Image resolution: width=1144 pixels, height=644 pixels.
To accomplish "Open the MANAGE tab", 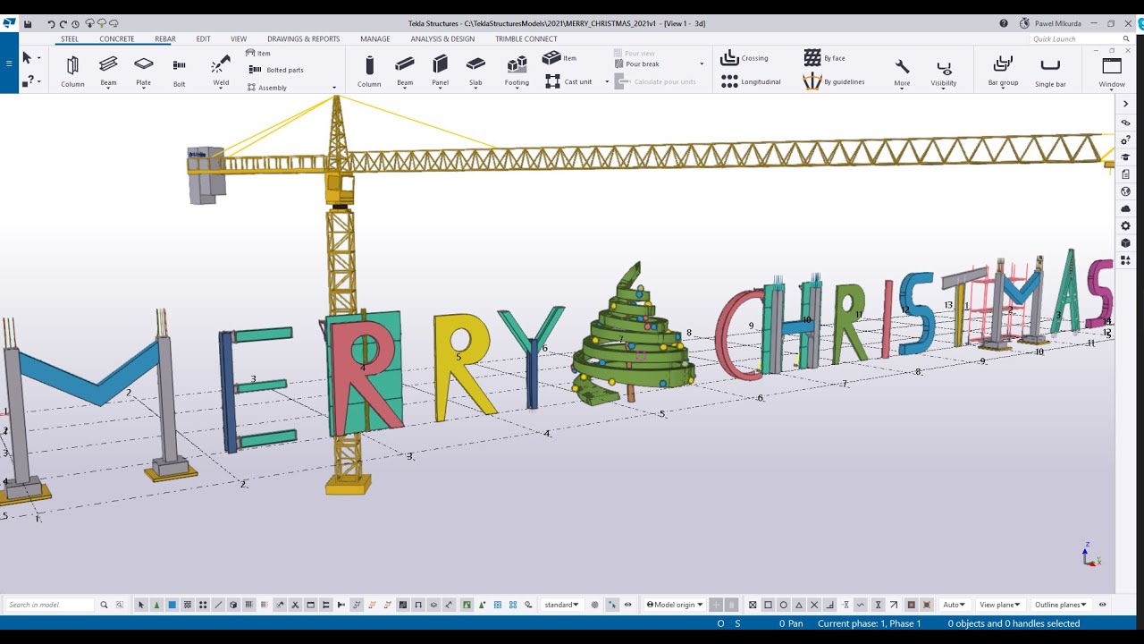I will pos(375,39).
